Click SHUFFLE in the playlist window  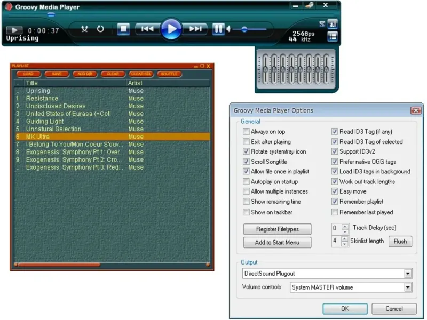click(x=169, y=74)
